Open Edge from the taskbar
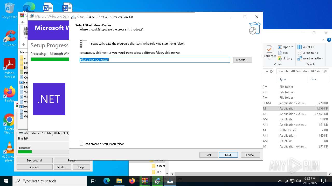This screenshot has height=186, width=332. 107,181
